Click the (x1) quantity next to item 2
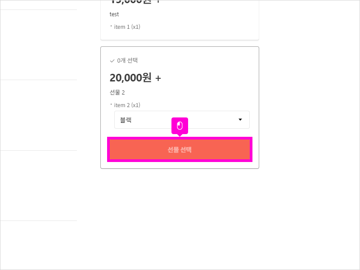Image resolution: width=360 pixels, height=270 pixels. pyautogui.click(x=135, y=105)
